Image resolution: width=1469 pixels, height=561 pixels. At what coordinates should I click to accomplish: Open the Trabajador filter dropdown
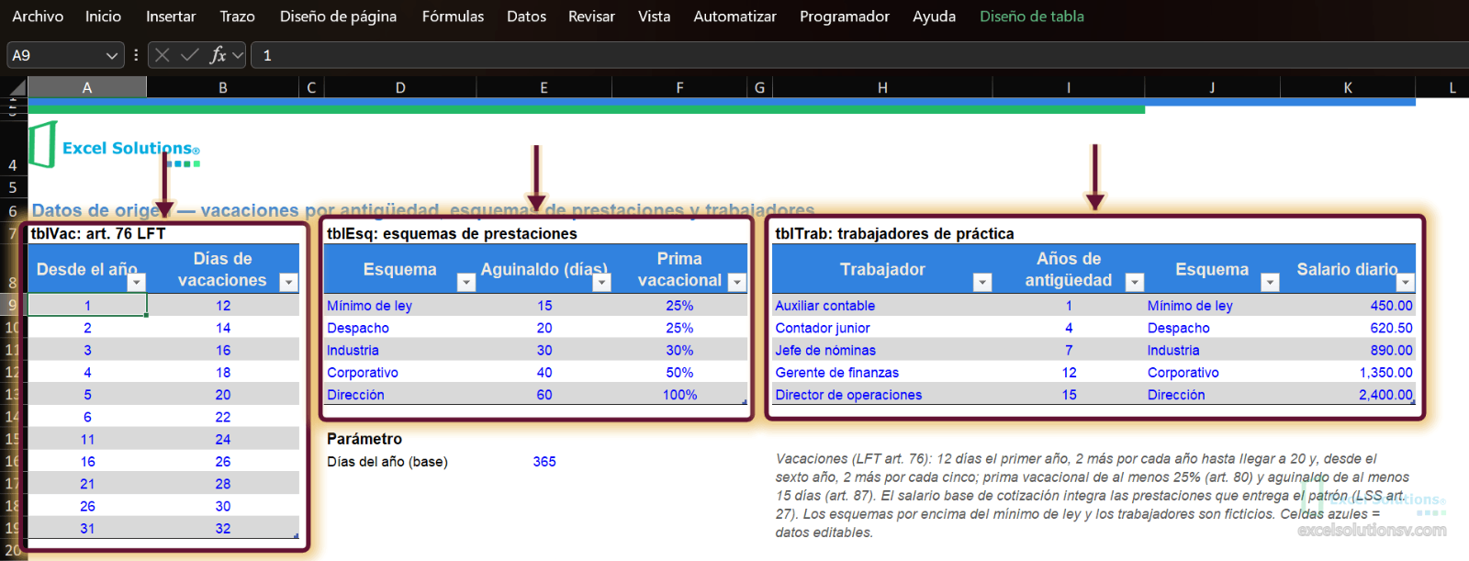click(x=981, y=282)
